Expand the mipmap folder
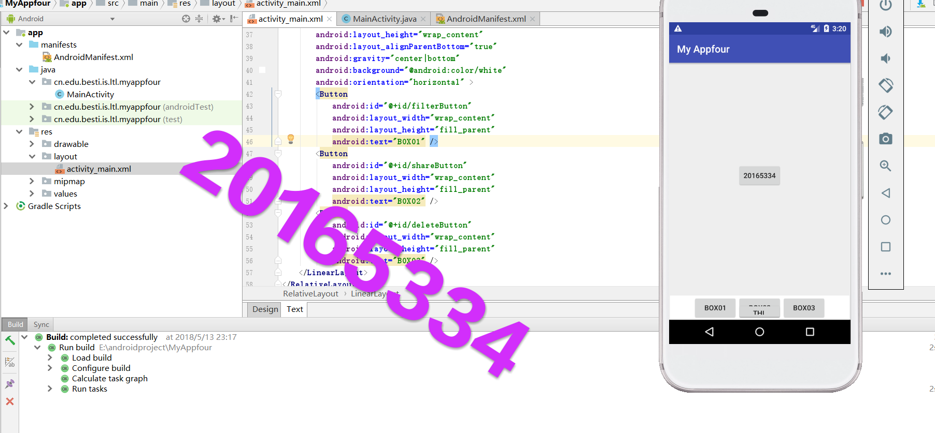This screenshot has height=433, width=935. pyautogui.click(x=32, y=181)
